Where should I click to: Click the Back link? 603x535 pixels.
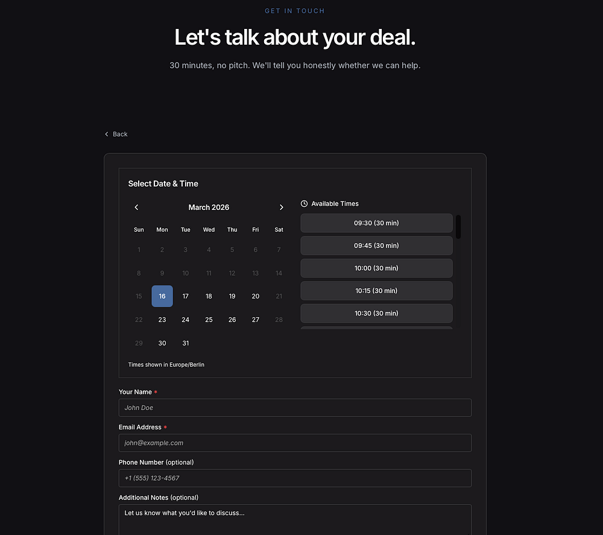tap(116, 135)
